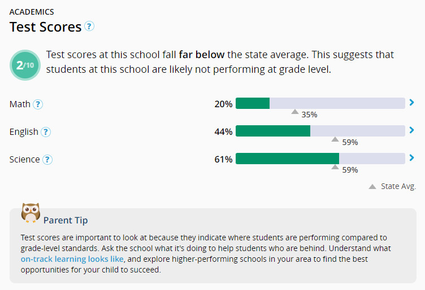Expand the Math score details chevron

point(411,103)
